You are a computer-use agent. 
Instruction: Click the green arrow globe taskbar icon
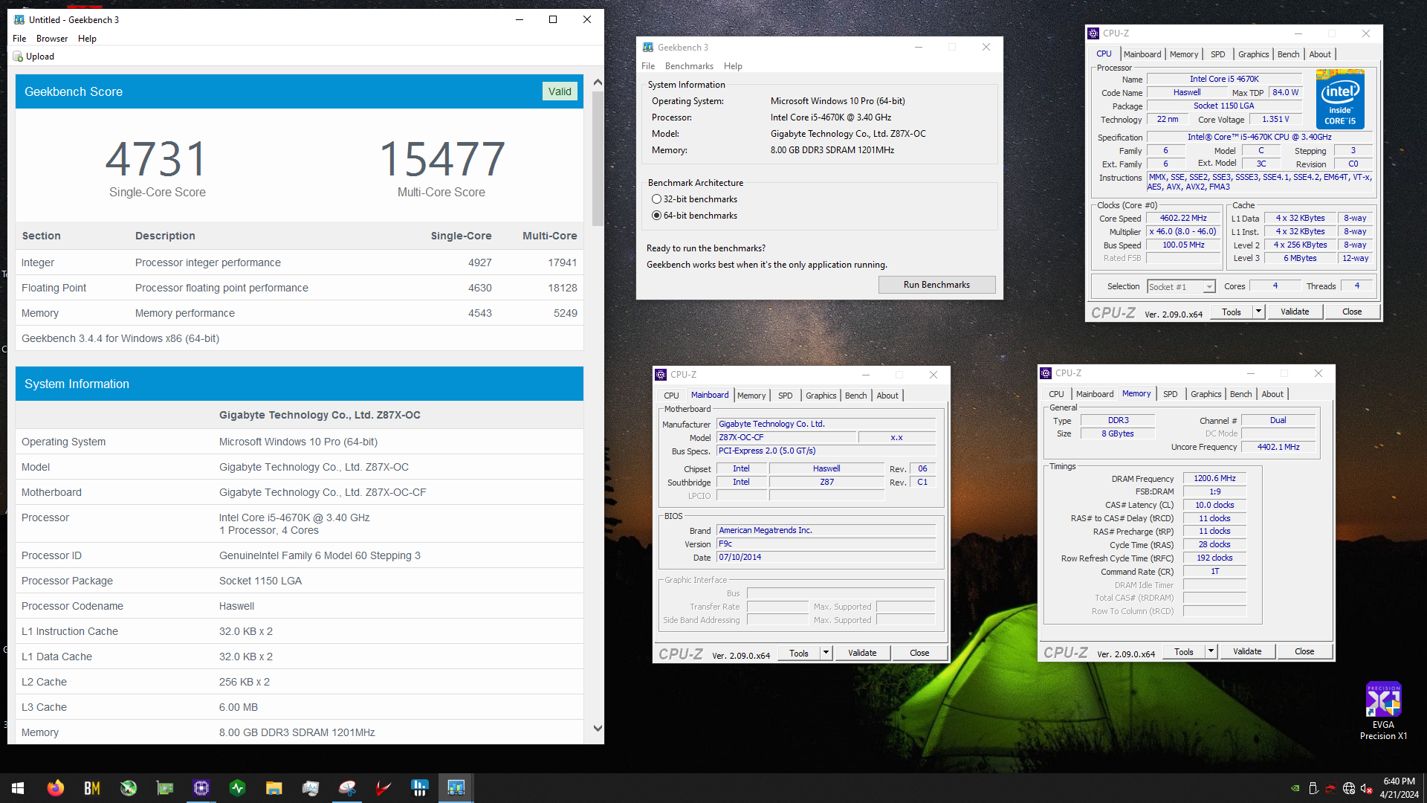click(x=129, y=788)
